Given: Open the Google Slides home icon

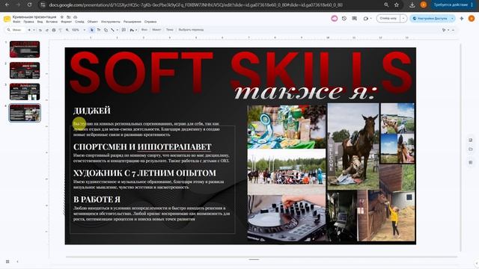Looking at the screenshot, I should point(7,19).
